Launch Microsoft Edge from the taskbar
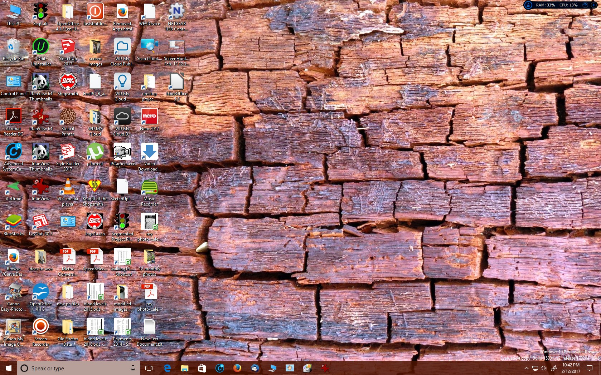The width and height of the screenshot is (601, 375). pos(167,368)
